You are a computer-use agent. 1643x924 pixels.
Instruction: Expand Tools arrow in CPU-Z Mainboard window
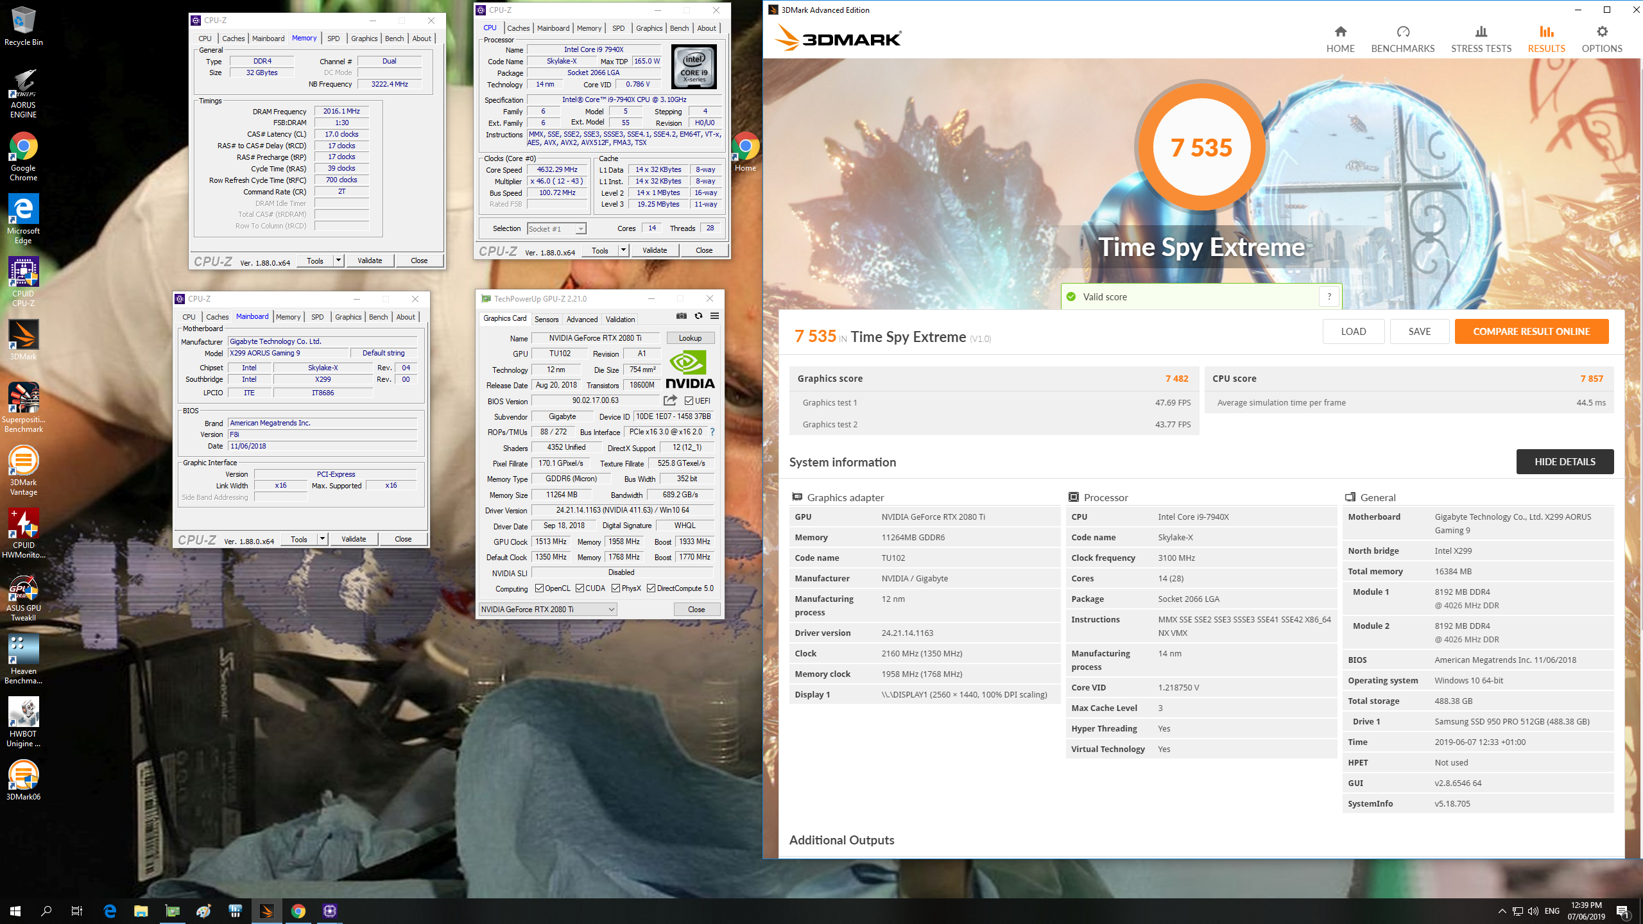coord(322,538)
